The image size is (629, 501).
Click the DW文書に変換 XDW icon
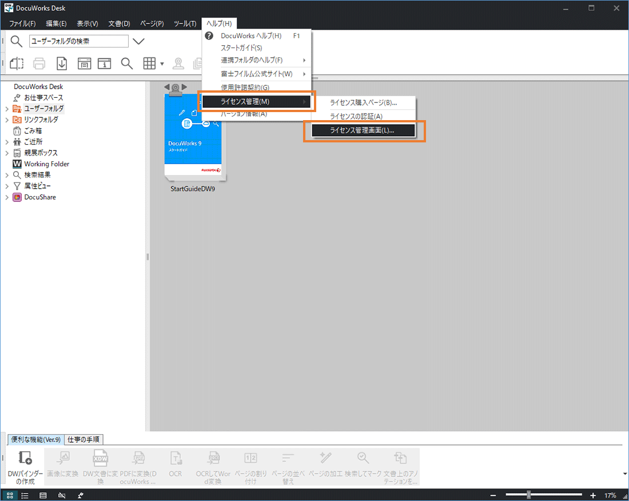(x=100, y=458)
